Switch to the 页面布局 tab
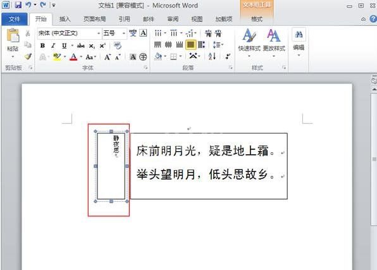Image resolution: width=377 pixels, height=270 pixels. coord(94,19)
